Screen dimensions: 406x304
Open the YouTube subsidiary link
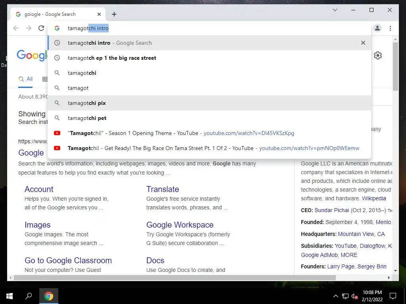point(346,246)
